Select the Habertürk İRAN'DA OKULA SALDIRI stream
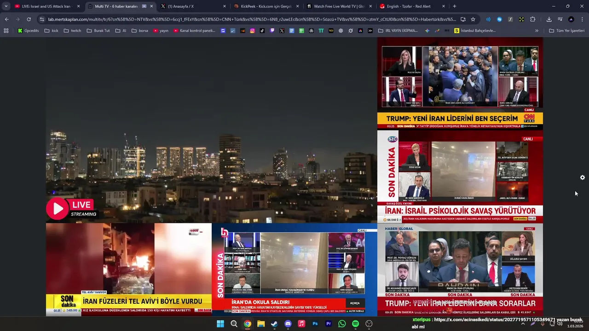This screenshot has width=589, height=331. click(x=294, y=269)
